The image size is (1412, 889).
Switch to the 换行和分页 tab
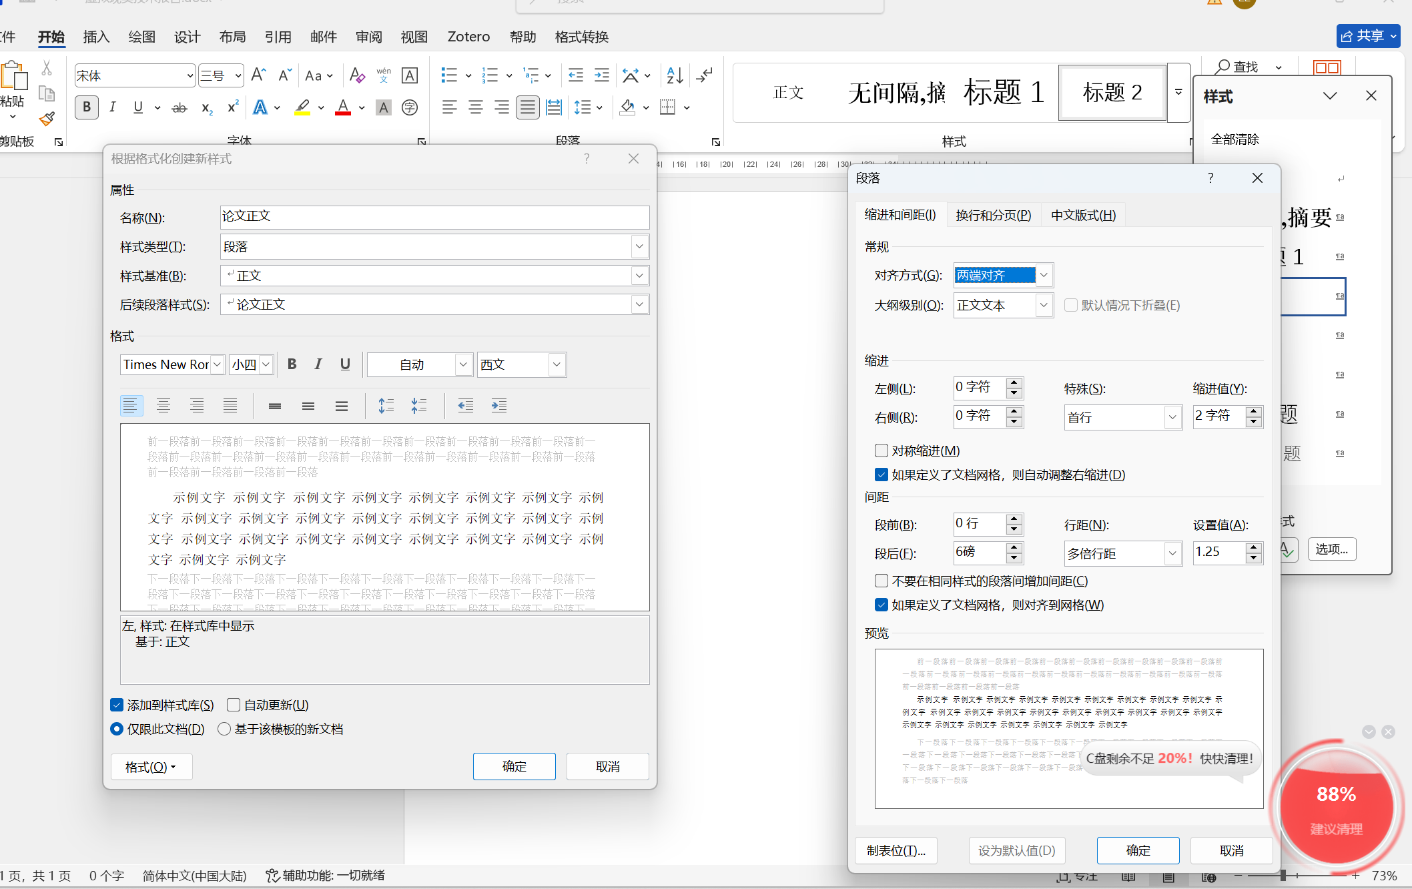coord(993,215)
